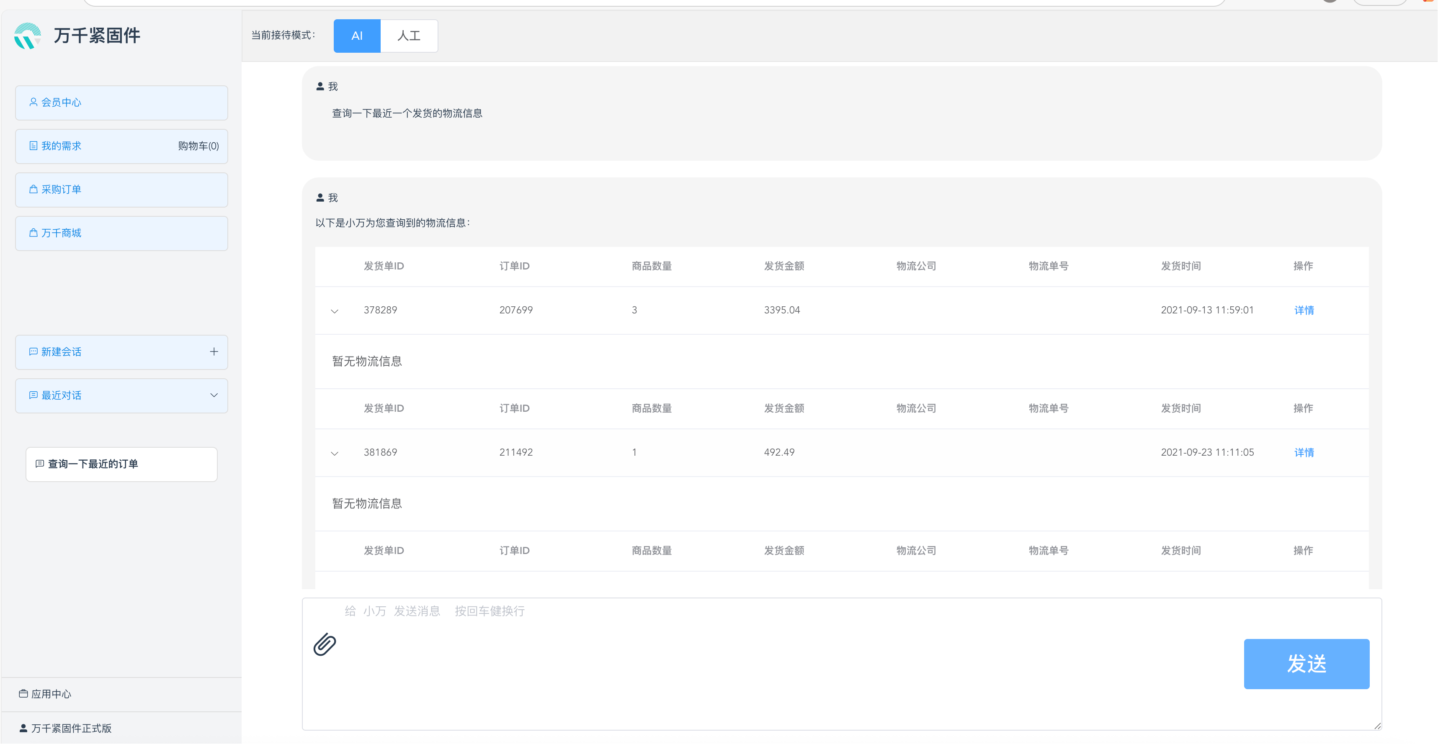Screen dimensions: 1438x744
Task: Click the paperclip attachment icon
Action: click(325, 645)
